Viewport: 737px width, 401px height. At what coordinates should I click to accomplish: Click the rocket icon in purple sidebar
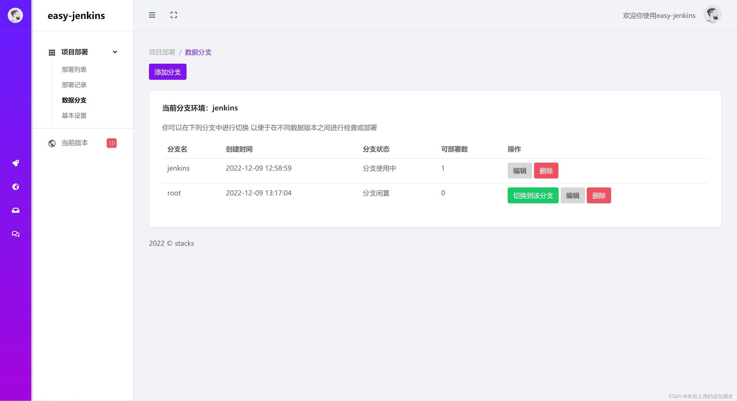(x=15, y=163)
